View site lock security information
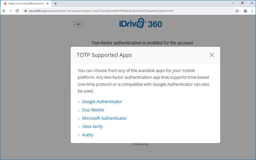 [26, 11]
